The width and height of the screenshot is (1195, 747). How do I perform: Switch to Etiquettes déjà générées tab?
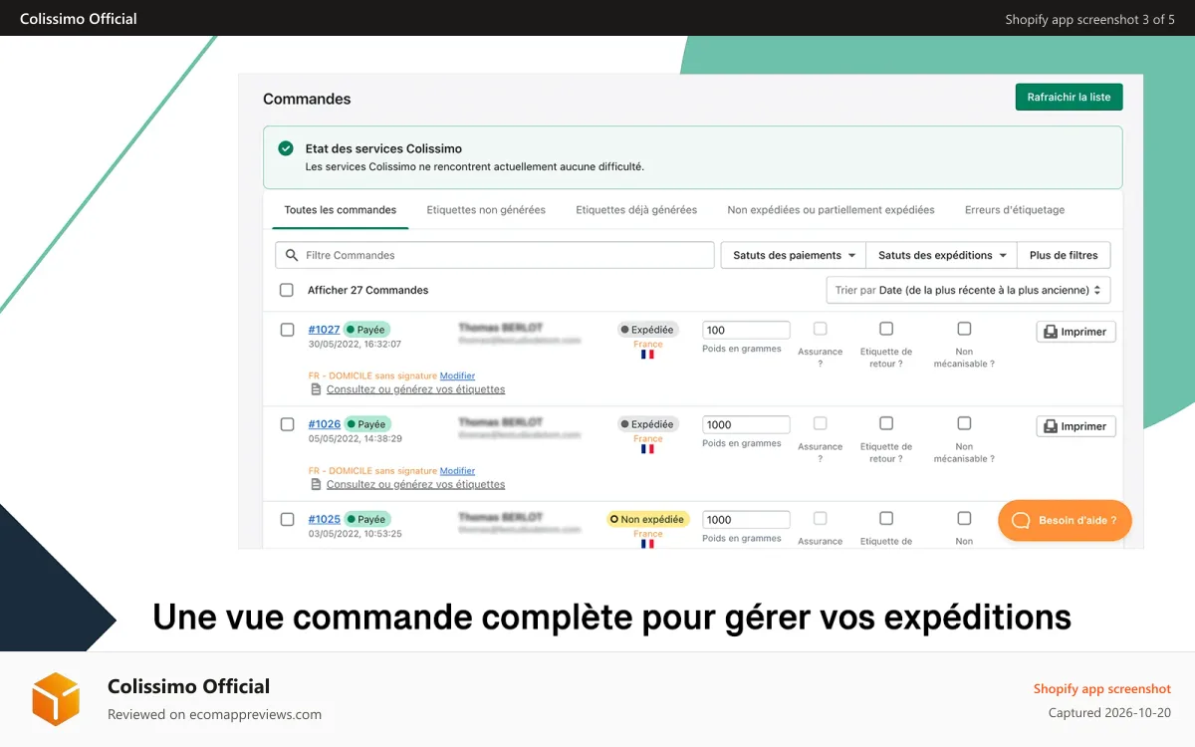[636, 210]
